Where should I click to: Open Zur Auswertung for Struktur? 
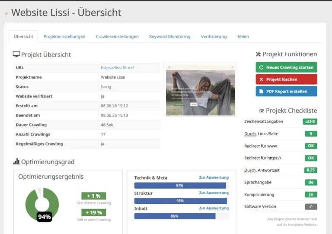pos(214,193)
